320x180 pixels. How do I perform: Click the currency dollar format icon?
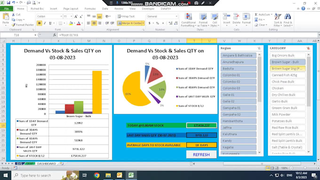tap(150, 23)
